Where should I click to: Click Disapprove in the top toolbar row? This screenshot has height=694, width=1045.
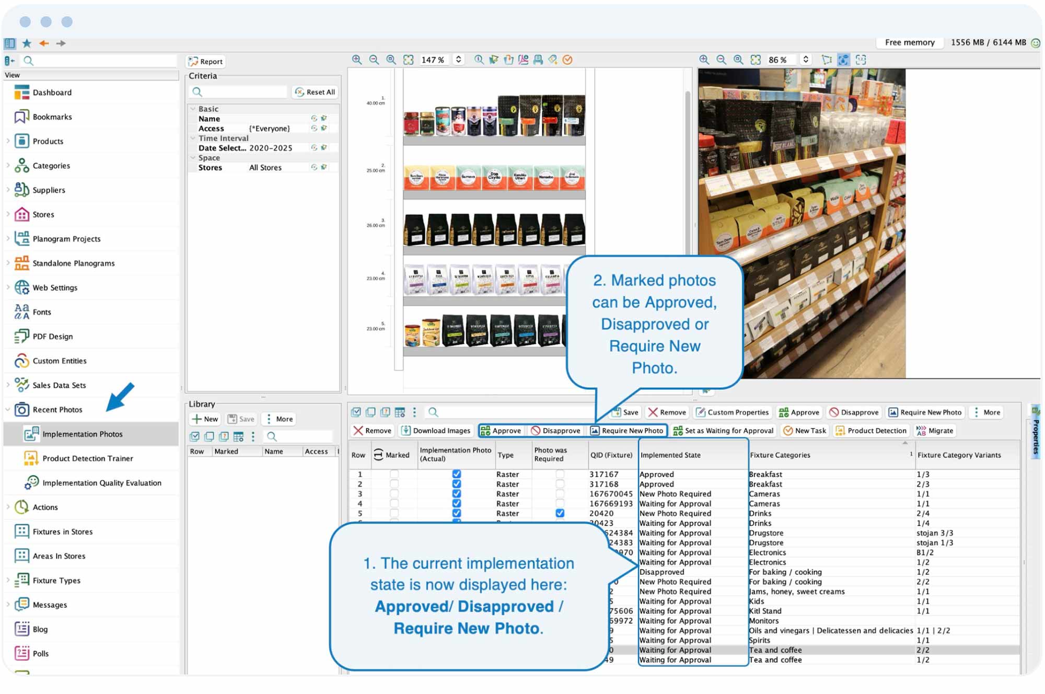coord(854,412)
